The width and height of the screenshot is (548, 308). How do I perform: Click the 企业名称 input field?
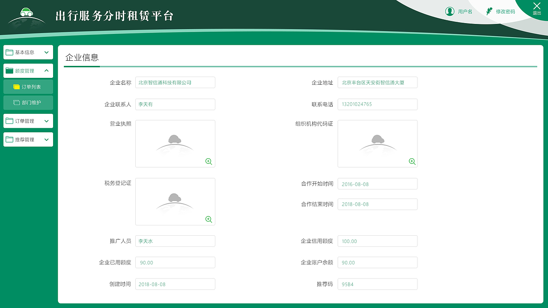[175, 82]
